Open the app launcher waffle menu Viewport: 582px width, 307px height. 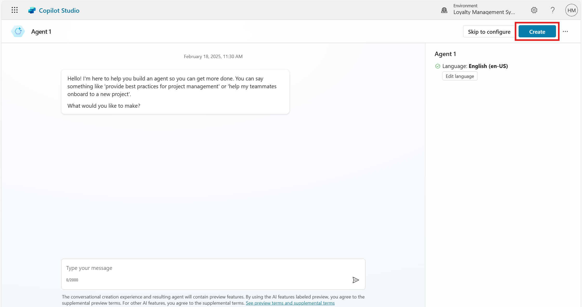click(x=15, y=10)
